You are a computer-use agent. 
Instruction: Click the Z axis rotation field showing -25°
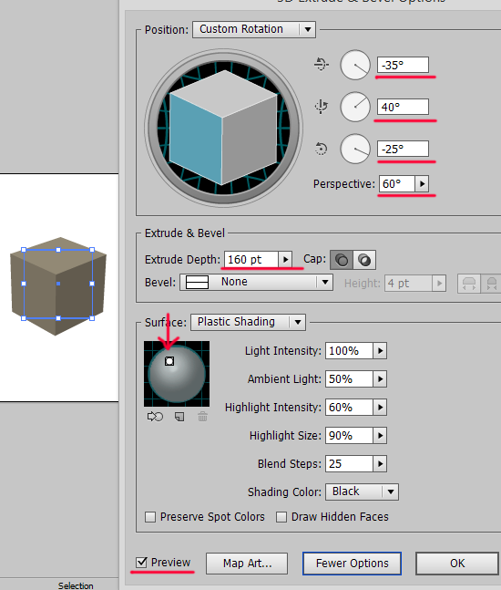[403, 149]
